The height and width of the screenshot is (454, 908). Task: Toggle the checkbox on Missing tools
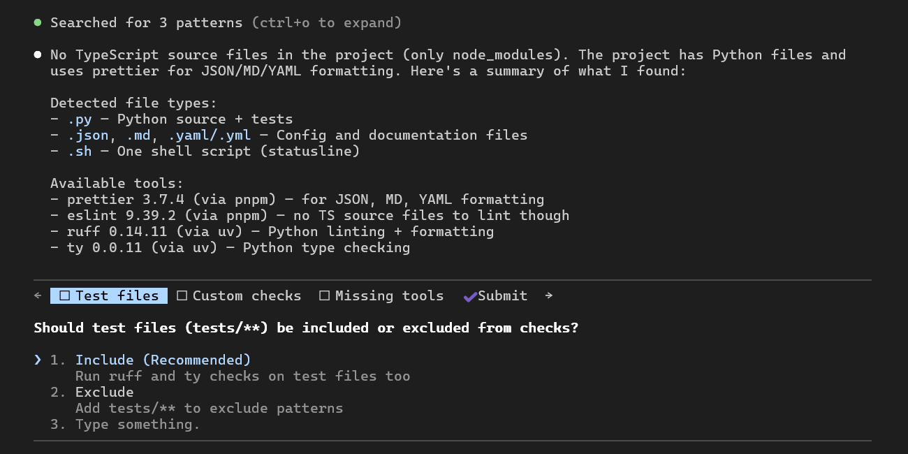coord(324,295)
